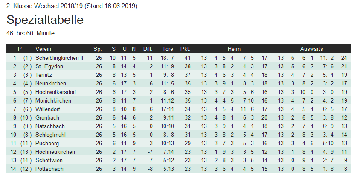Click the Spezialtabelle page heading

coord(45,20)
